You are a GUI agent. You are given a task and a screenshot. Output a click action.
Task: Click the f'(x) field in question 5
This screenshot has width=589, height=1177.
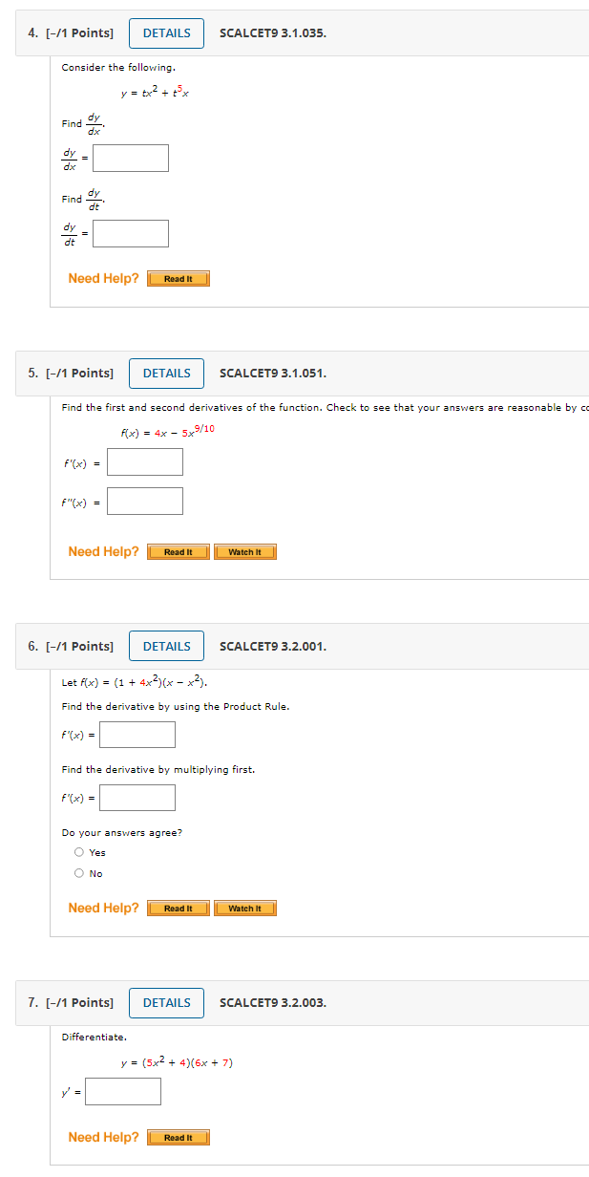point(145,461)
